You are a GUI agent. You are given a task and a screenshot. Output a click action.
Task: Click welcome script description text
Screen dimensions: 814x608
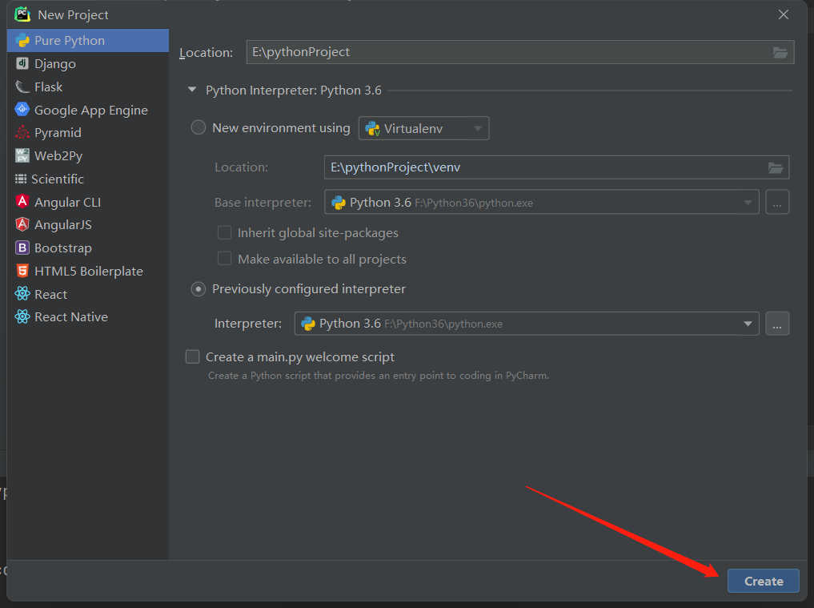379,375
